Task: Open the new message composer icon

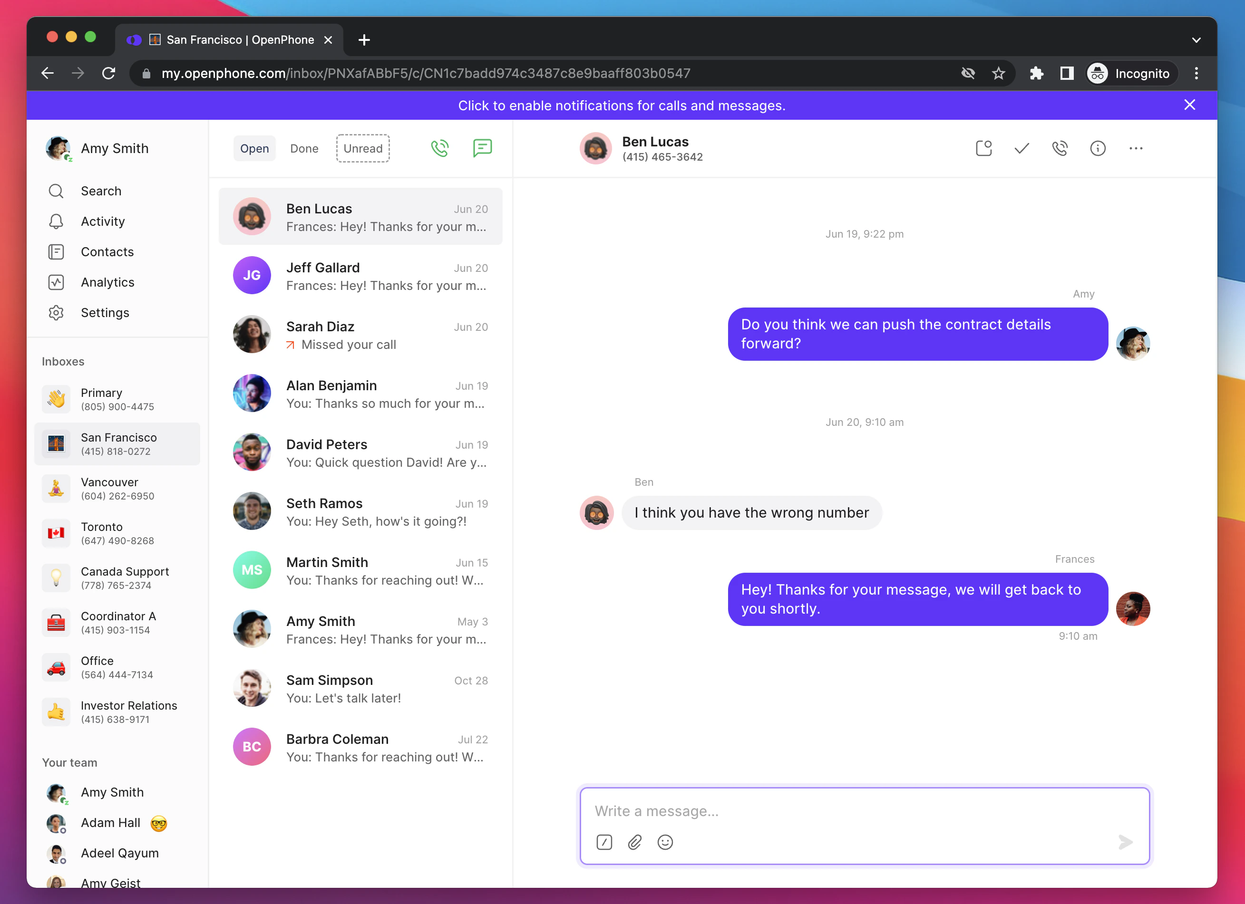Action: [482, 148]
